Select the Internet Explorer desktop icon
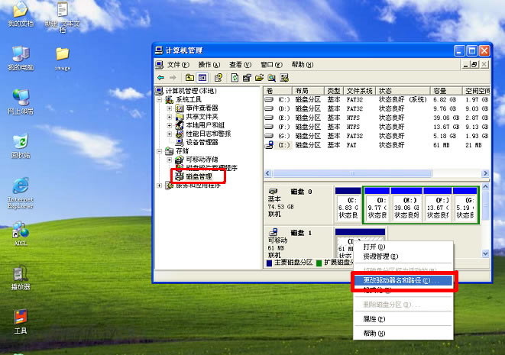The height and width of the screenshot is (355, 505). pos(21,193)
